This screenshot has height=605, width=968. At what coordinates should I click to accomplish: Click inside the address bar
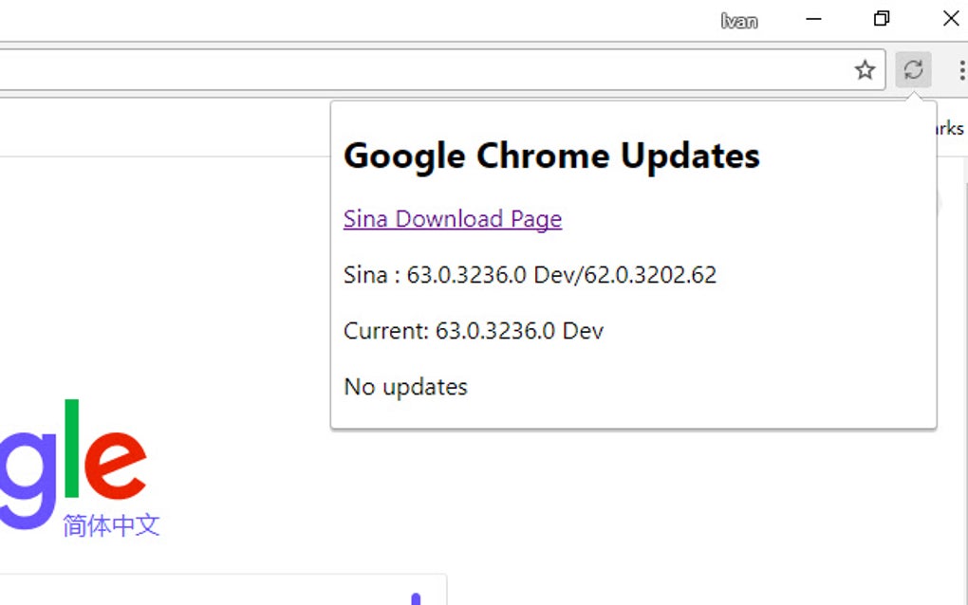point(380,69)
